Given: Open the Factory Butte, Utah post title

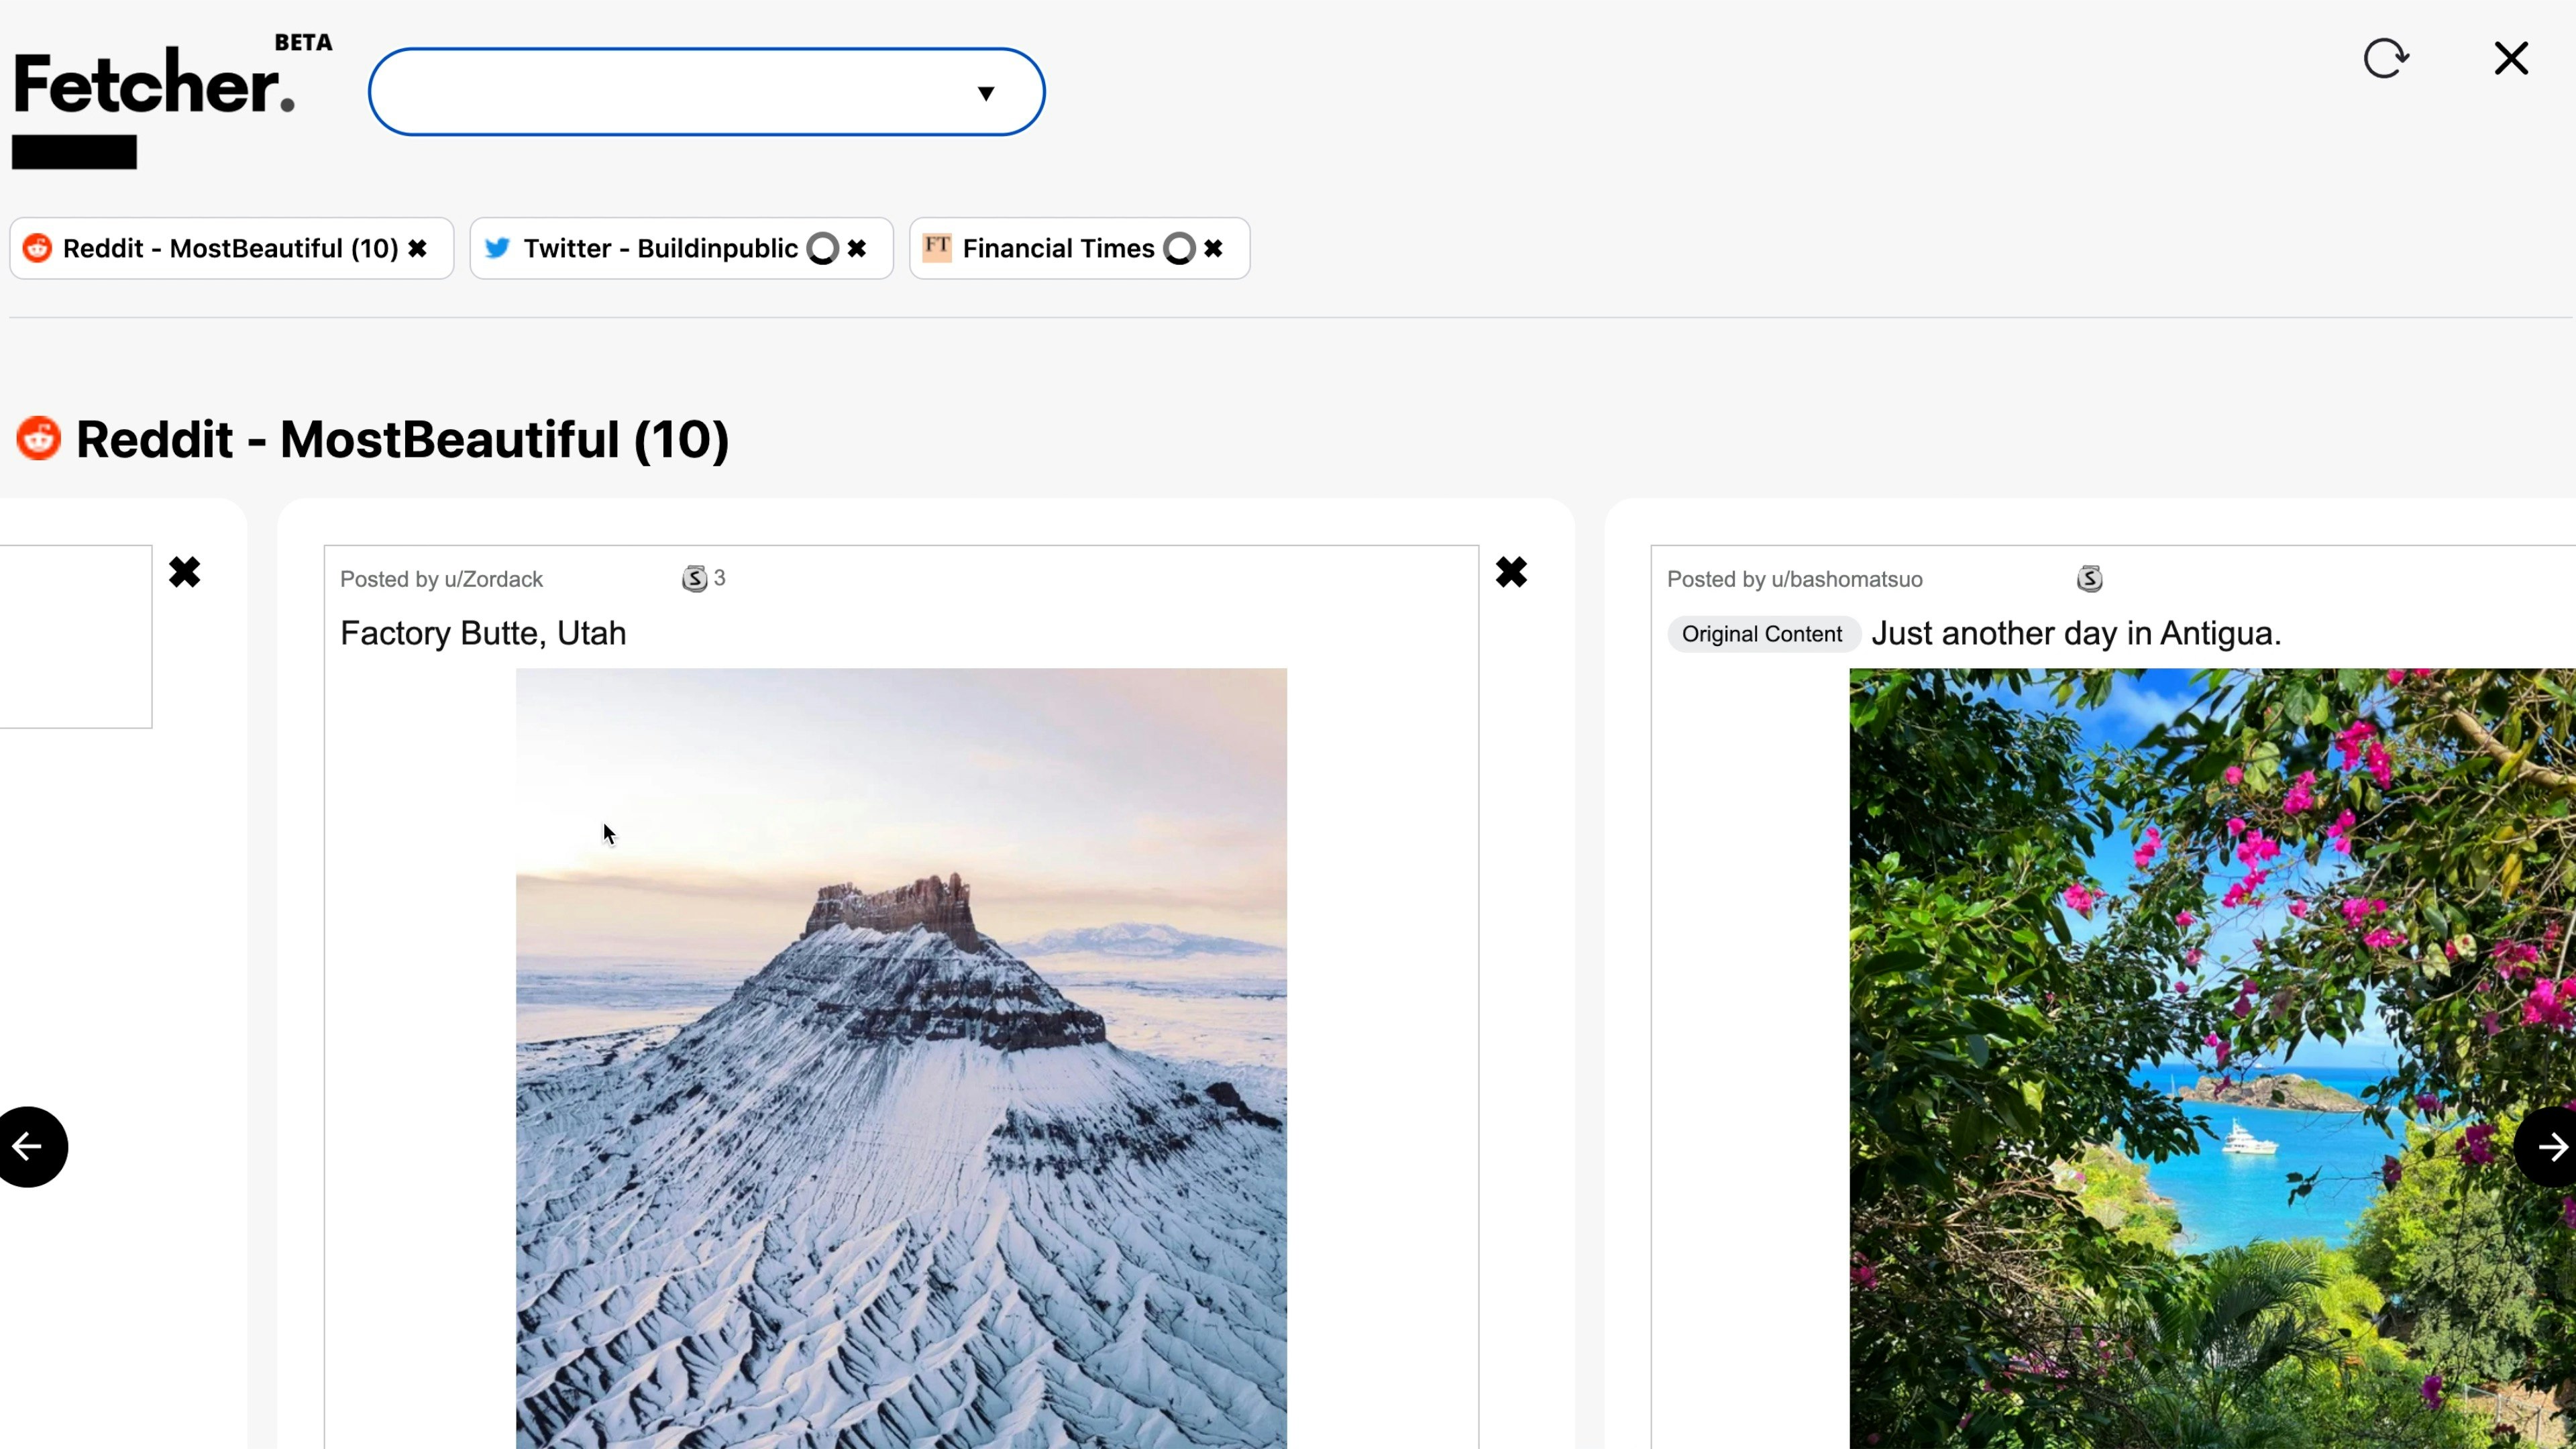Looking at the screenshot, I should pos(483,633).
